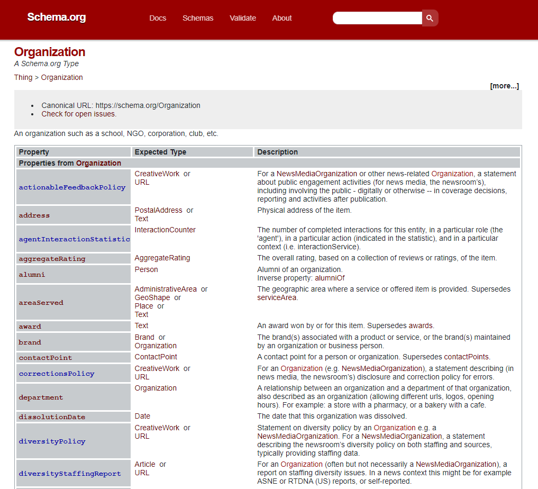Open the About page
The image size is (538, 489).
pyautogui.click(x=282, y=18)
